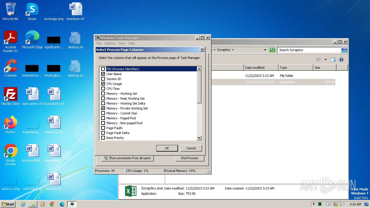Select the timesloan.rtf document icon
This screenshot has height=208, width=370.
tap(75, 12)
